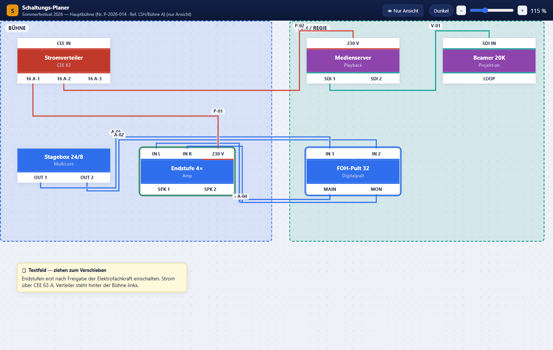553x350 pixels.
Task: Click the P-02 cable label
Action: [x=300, y=26]
